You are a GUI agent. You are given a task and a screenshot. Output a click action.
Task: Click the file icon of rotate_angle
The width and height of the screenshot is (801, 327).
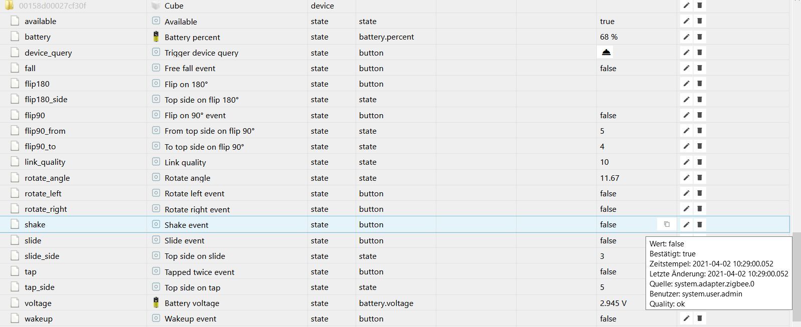coord(15,178)
